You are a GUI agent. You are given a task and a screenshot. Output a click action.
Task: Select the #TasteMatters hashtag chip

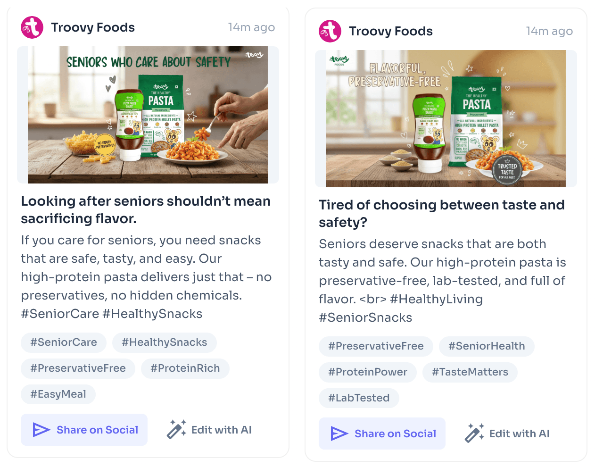tap(470, 372)
